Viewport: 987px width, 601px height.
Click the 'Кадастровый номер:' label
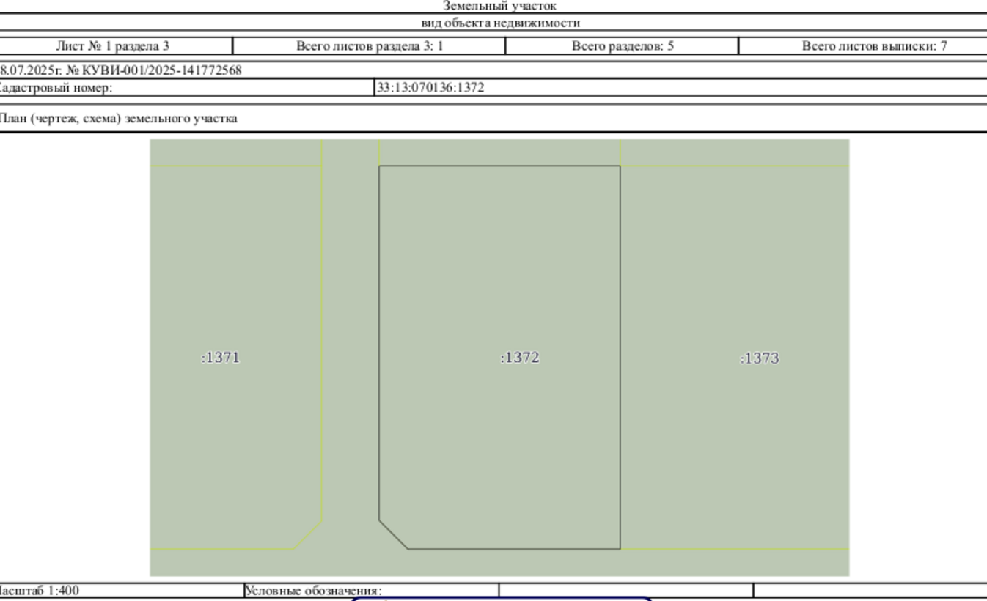pyautogui.click(x=56, y=88)
